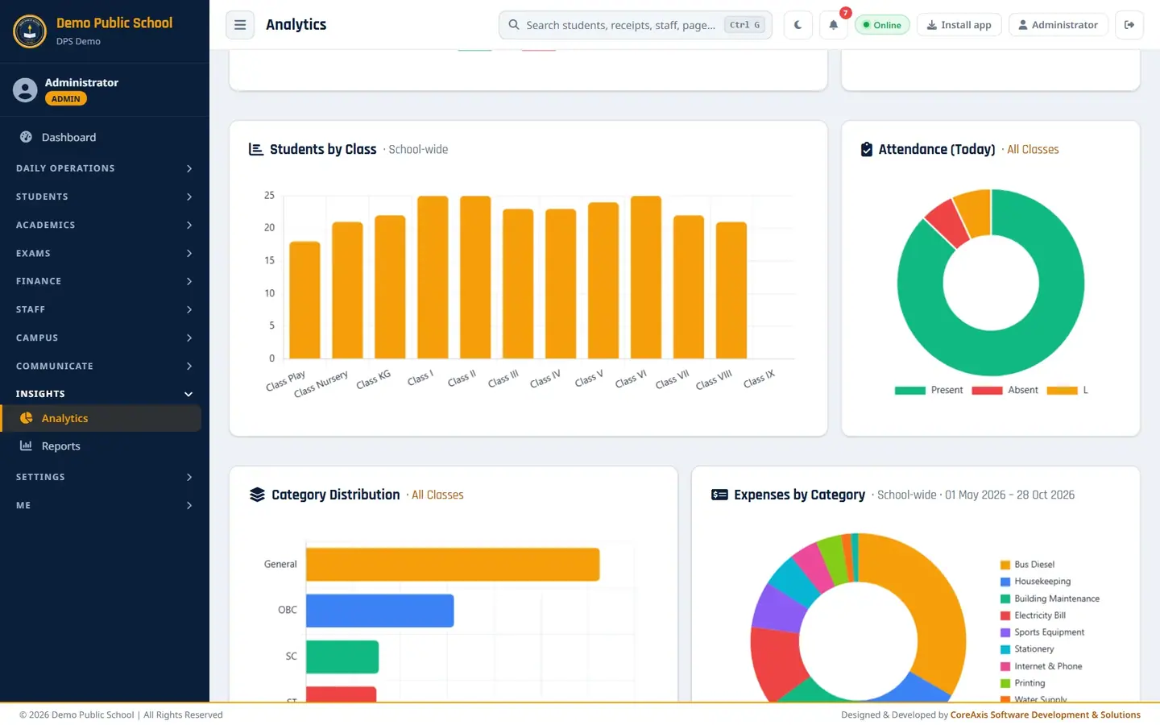Image resolution: width=1160 pixels, height=725 pixels.
Task: Open the Reports menu item
Action: pos(101,445)
